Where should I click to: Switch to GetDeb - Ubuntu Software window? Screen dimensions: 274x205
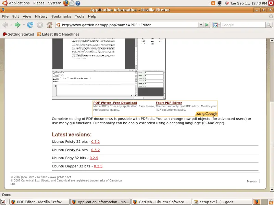pos(161,202)
